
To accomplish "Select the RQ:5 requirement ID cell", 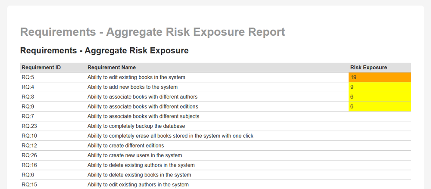I will tap(28, 77).
